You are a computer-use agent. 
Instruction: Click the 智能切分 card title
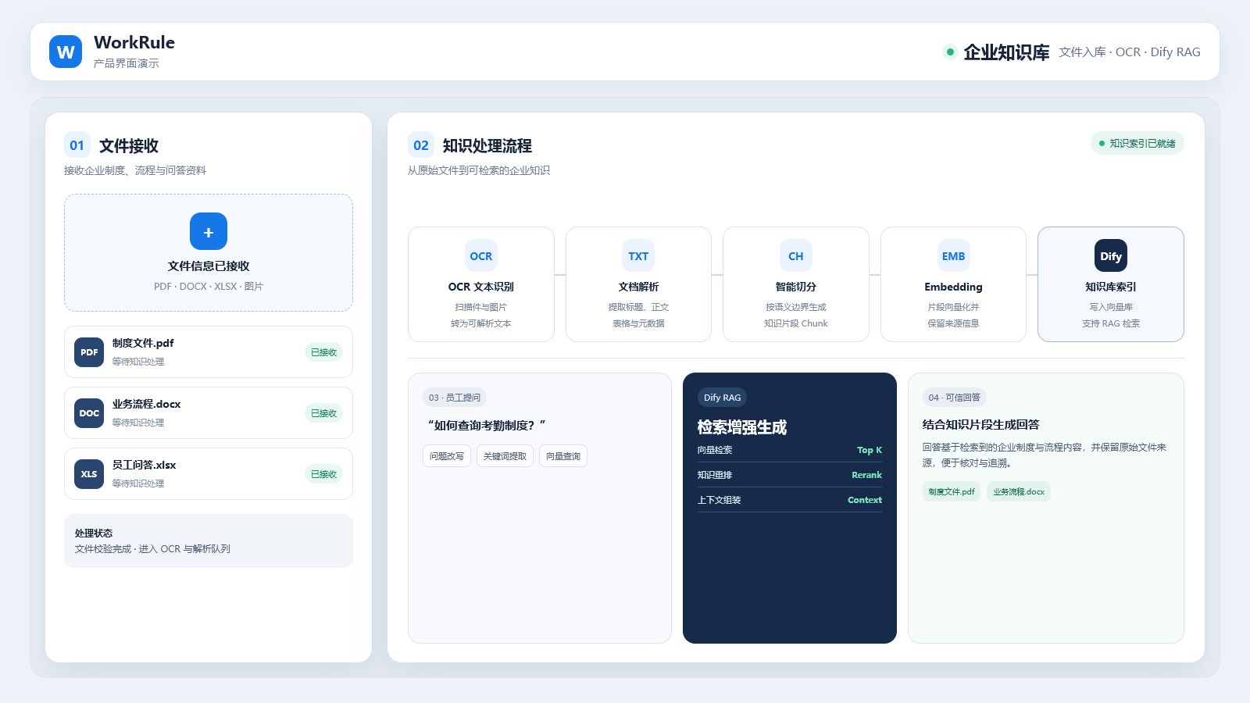click(796, 287)
